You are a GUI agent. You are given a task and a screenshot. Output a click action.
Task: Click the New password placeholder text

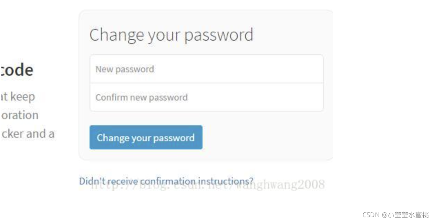pos(125,69)
